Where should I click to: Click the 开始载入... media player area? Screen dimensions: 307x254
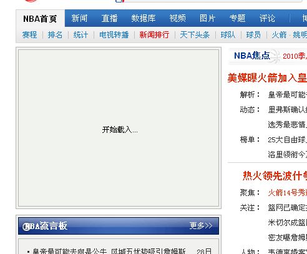(x=119, y=128)
